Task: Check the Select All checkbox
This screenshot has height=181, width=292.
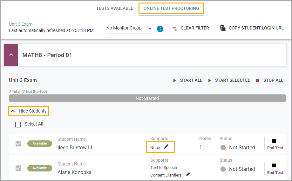Action: point(18,124)
